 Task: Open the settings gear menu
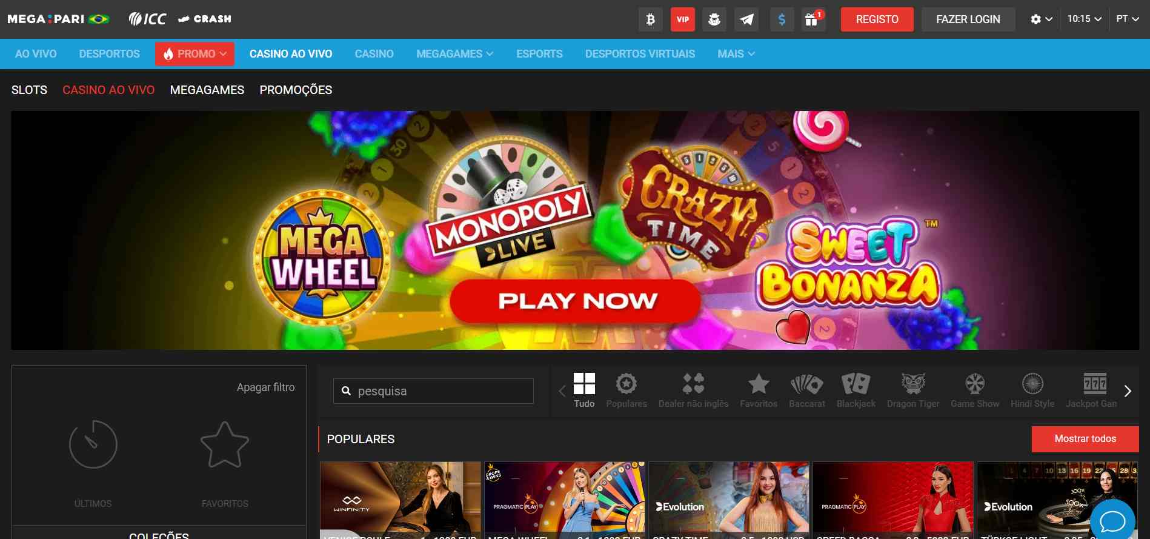tap(1041, 19)
